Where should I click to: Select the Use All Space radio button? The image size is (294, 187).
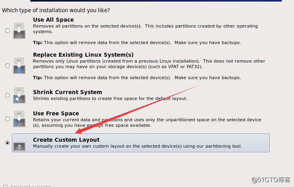(x=7, y=31)
